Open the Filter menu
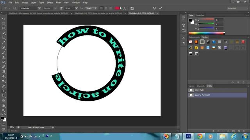 [58, 3]
